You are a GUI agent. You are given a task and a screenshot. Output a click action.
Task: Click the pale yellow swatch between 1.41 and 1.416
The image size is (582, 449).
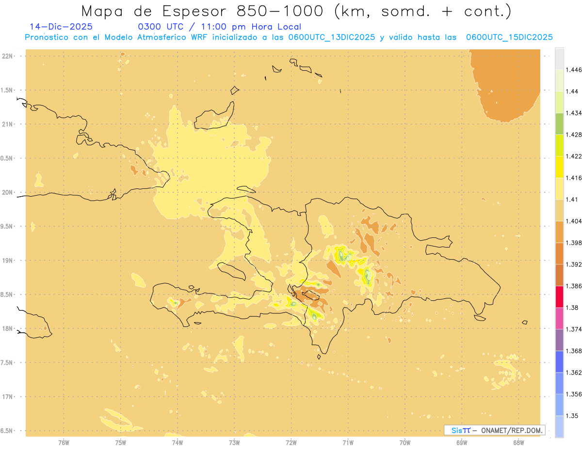[x=559, y=188]
